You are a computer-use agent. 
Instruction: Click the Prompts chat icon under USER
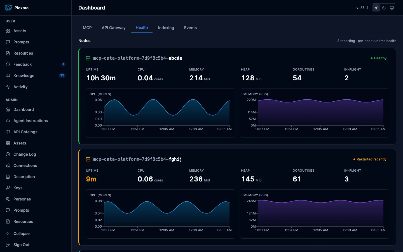coord(8,42)
